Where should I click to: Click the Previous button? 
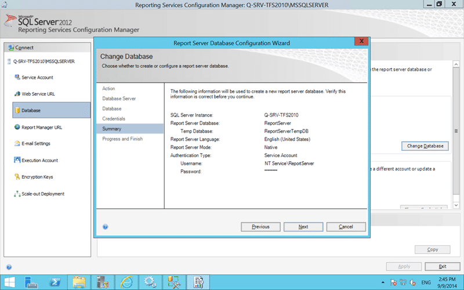click(260, 227)
